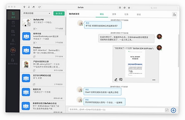Switch to the 会议 meetings tab
185x120 pixels.
coord(139,14)
